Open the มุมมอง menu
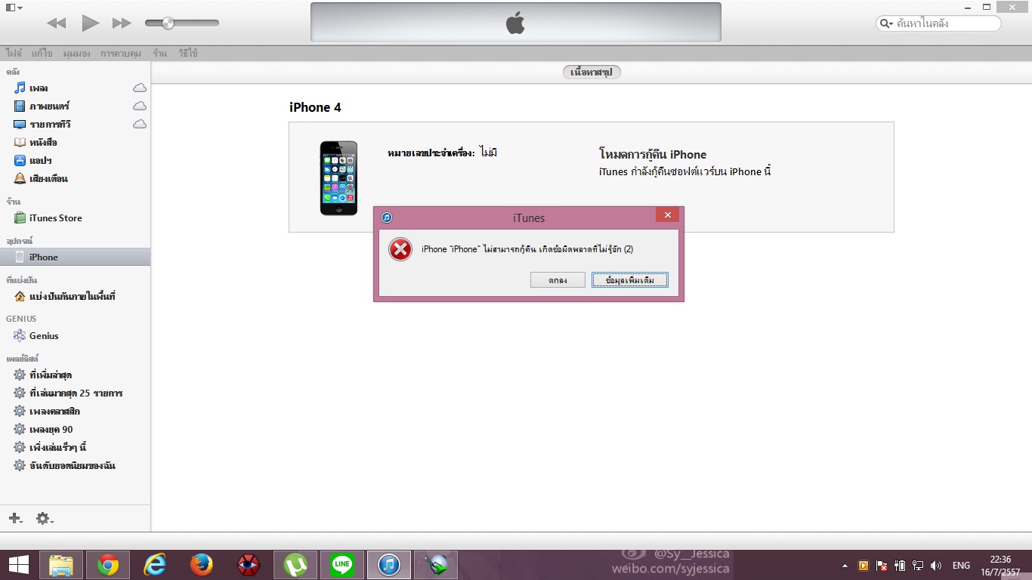 [77, 54]
